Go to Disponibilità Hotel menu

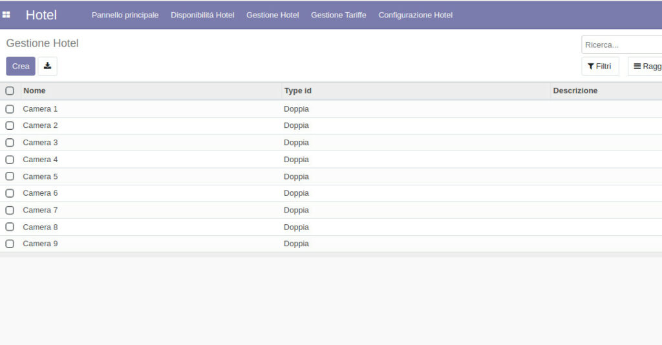[x=202, y=15]
